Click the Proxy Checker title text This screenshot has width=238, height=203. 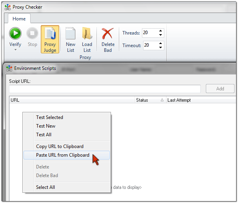point(27,7)
